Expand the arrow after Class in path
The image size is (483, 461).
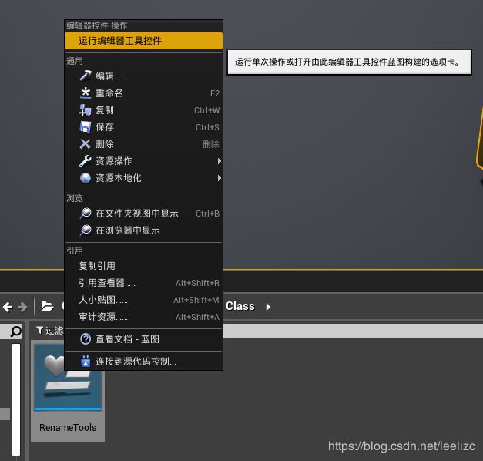coord(268,307)
